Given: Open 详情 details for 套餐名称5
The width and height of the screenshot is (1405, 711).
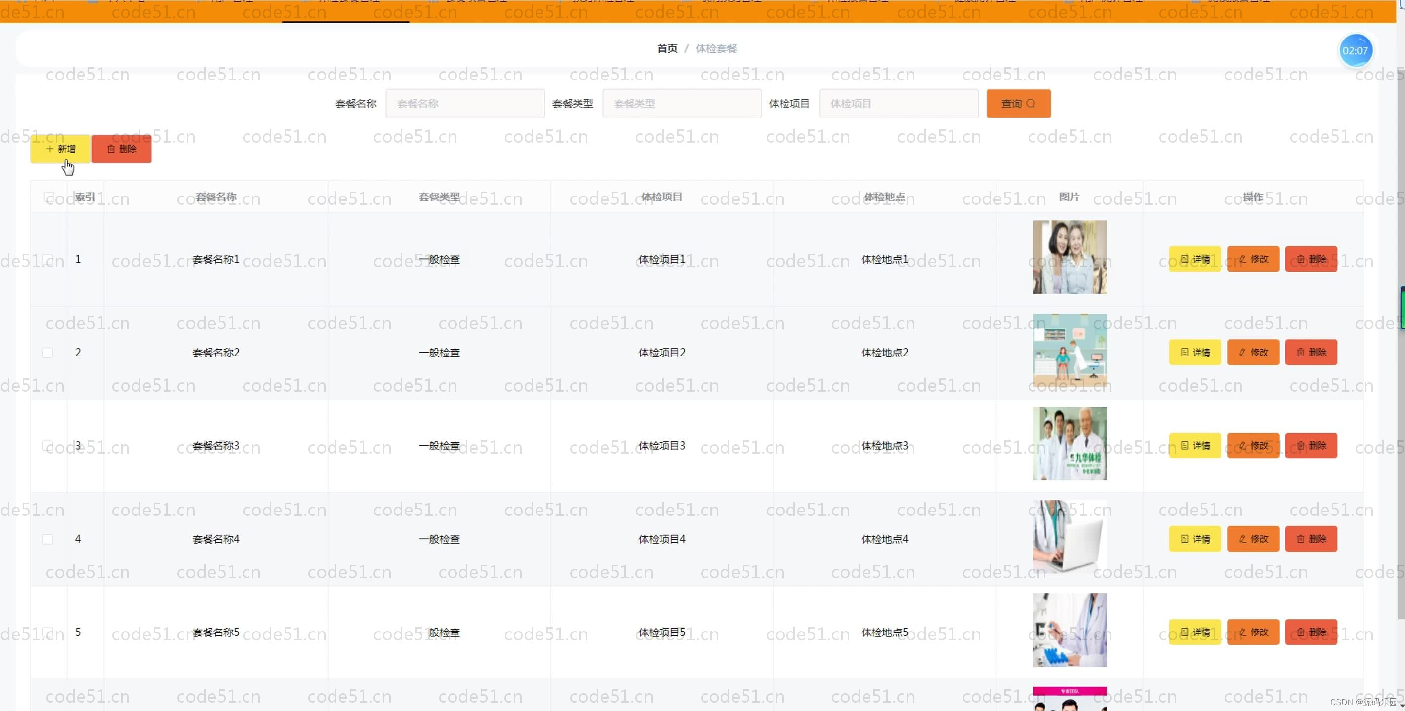Looking at the screenshot, I should [1195, 632].
